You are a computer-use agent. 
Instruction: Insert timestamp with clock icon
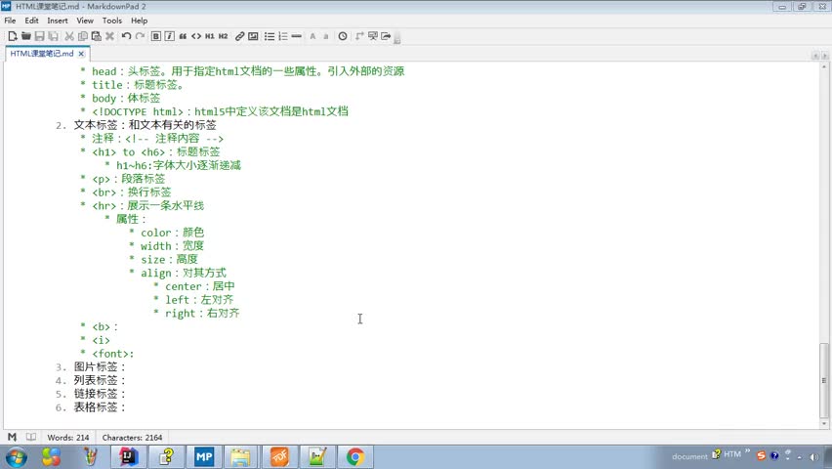click(x=343, y=36)
